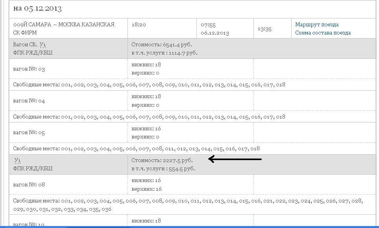Click the row вагон №: 03
Viewport: 379px width, 228px height.
(x=29, y=69)
